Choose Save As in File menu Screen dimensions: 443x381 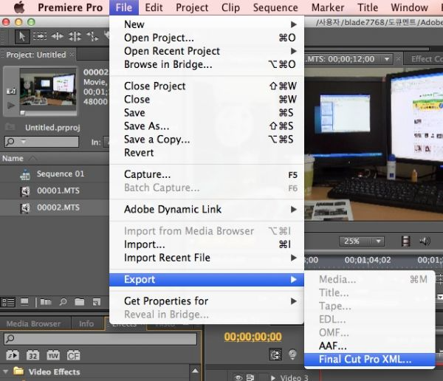click(207, 126)
